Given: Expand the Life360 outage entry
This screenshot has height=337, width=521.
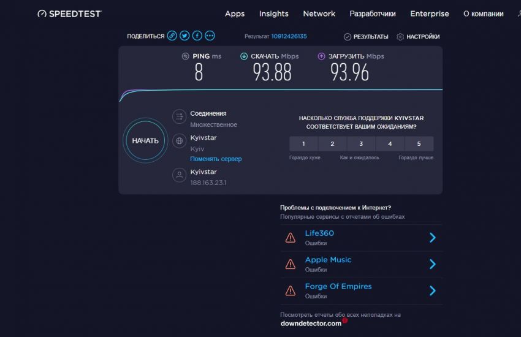Looking at the screenshot, I should [432, 238].
